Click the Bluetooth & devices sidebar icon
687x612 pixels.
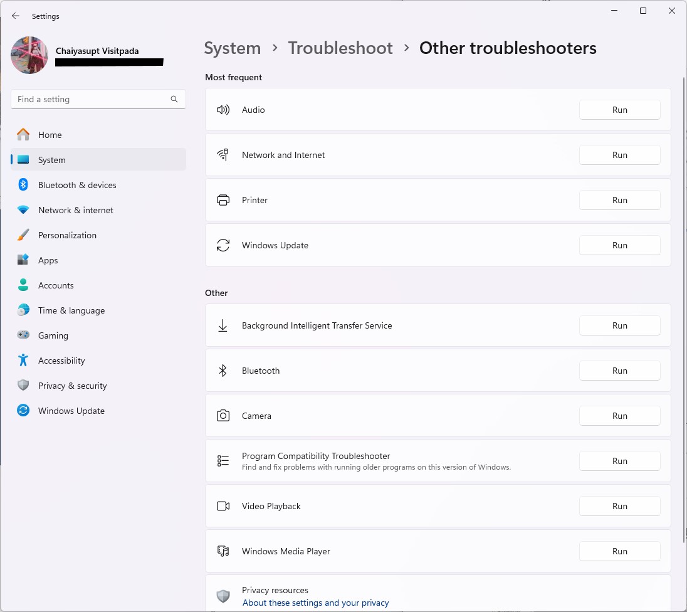click(x=23, y=184)
